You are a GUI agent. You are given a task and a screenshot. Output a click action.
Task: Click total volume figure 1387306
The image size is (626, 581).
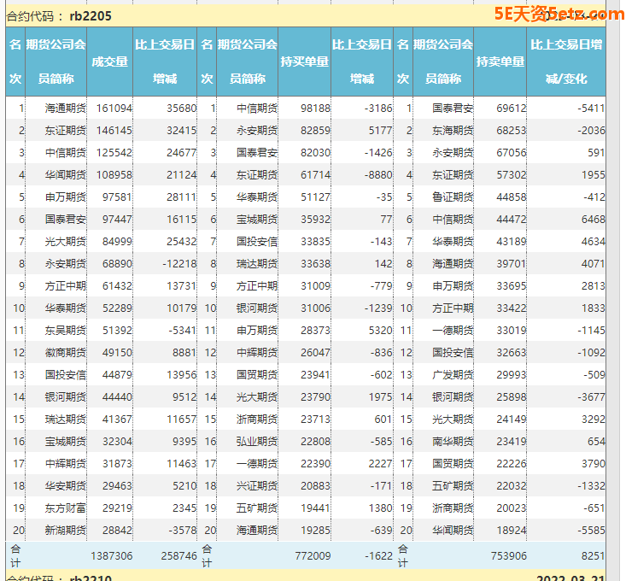pyautogui.click(x=111, y=555)
